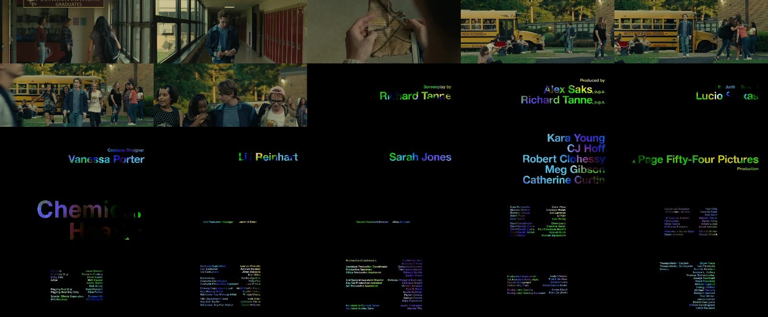
Task: Select the frame of boy by red lockers
Action: 230,32
